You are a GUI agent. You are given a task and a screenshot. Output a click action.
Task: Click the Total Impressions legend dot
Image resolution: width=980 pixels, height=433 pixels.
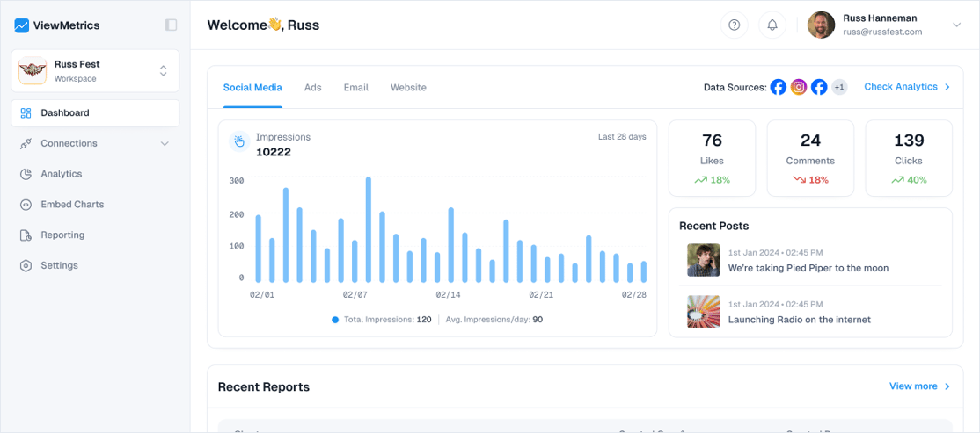(x=335, y=320)
